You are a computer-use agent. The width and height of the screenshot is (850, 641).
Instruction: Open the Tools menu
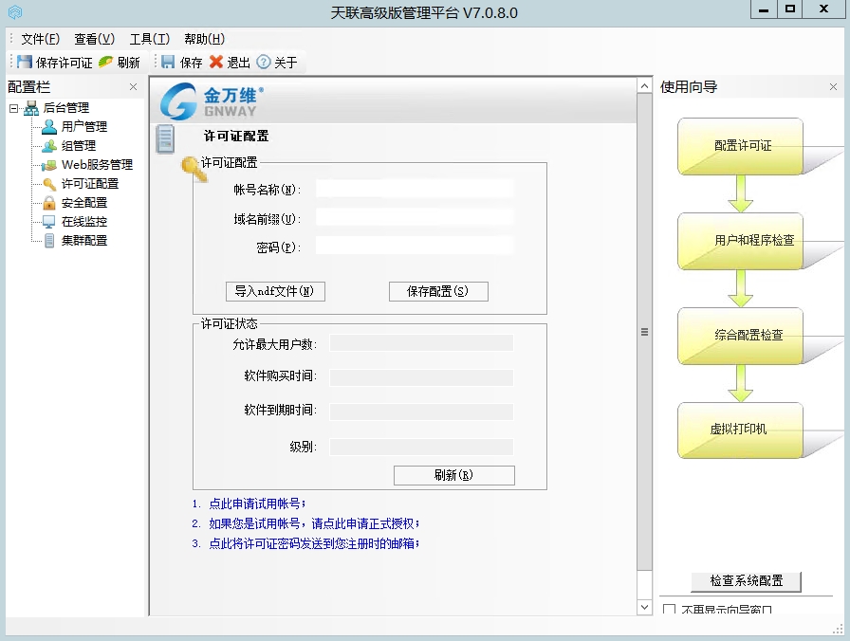click(149, 39)
